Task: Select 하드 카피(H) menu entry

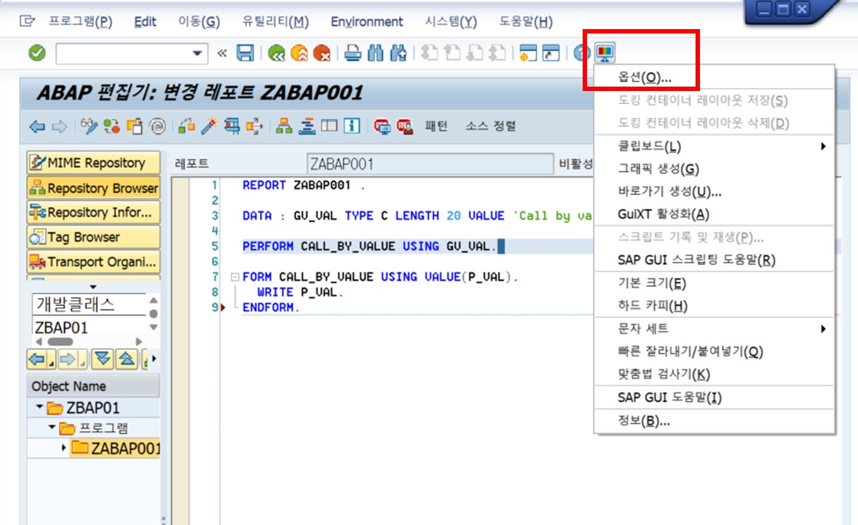Action: [x=714, y=306]
